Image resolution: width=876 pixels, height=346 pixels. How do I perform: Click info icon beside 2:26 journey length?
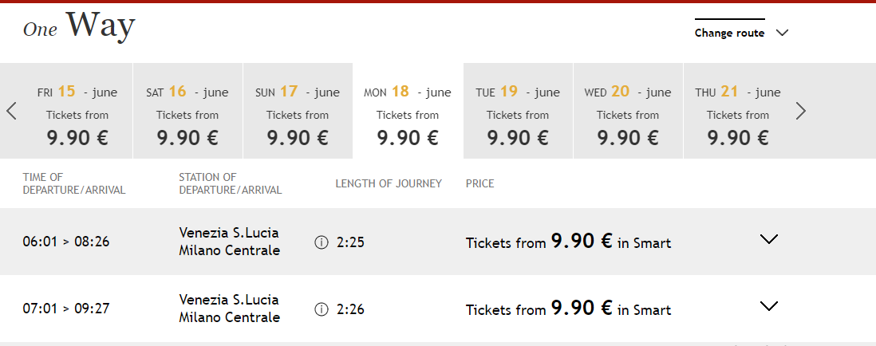coord(322,309)
